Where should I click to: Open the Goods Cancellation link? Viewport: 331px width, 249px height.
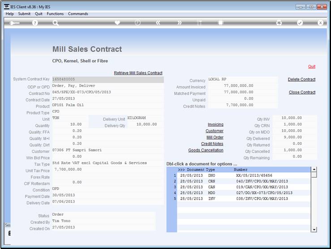pyautogui.click(x=206, y=150)
